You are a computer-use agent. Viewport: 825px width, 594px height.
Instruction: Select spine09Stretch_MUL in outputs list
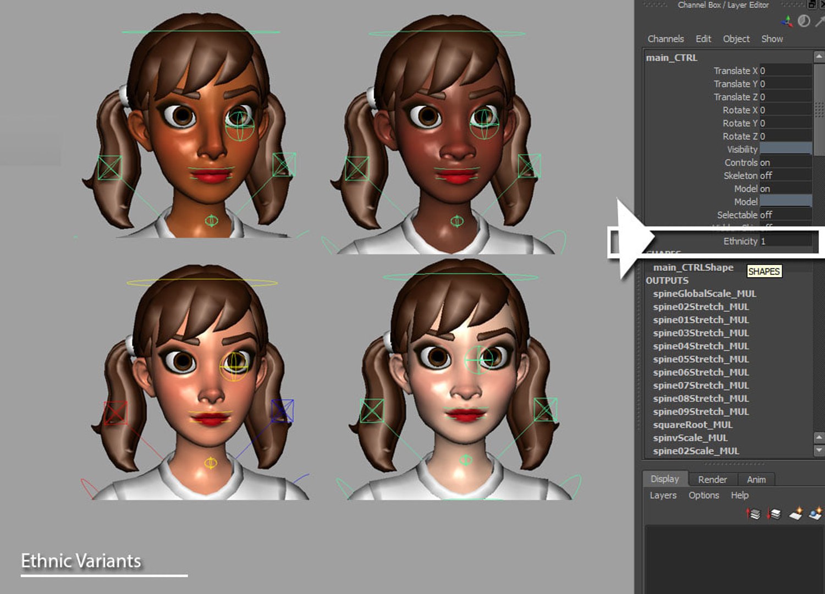pos(701,411)
